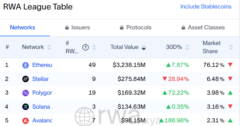Image resolution: width=240 pixels, height=126 pixels.
Task: Click the $275.84M total value cell
Action: 131,79
